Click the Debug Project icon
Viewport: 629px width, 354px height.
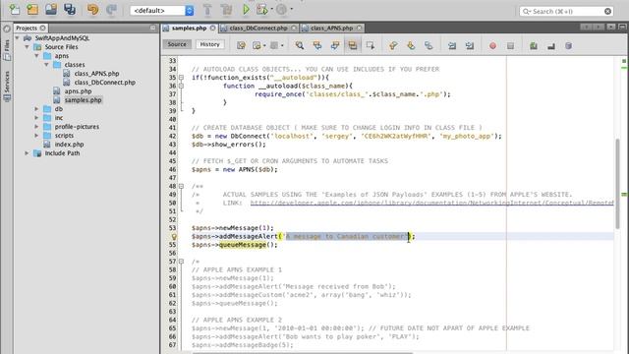pyautogui.click(x=262, y=9)
